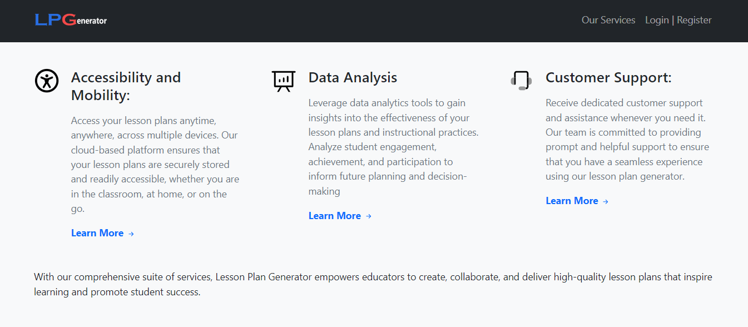Click the Accessibility and Mobility person icon
Screen dimensions: 748x327
pyautogui.click(x=47, y=81)
